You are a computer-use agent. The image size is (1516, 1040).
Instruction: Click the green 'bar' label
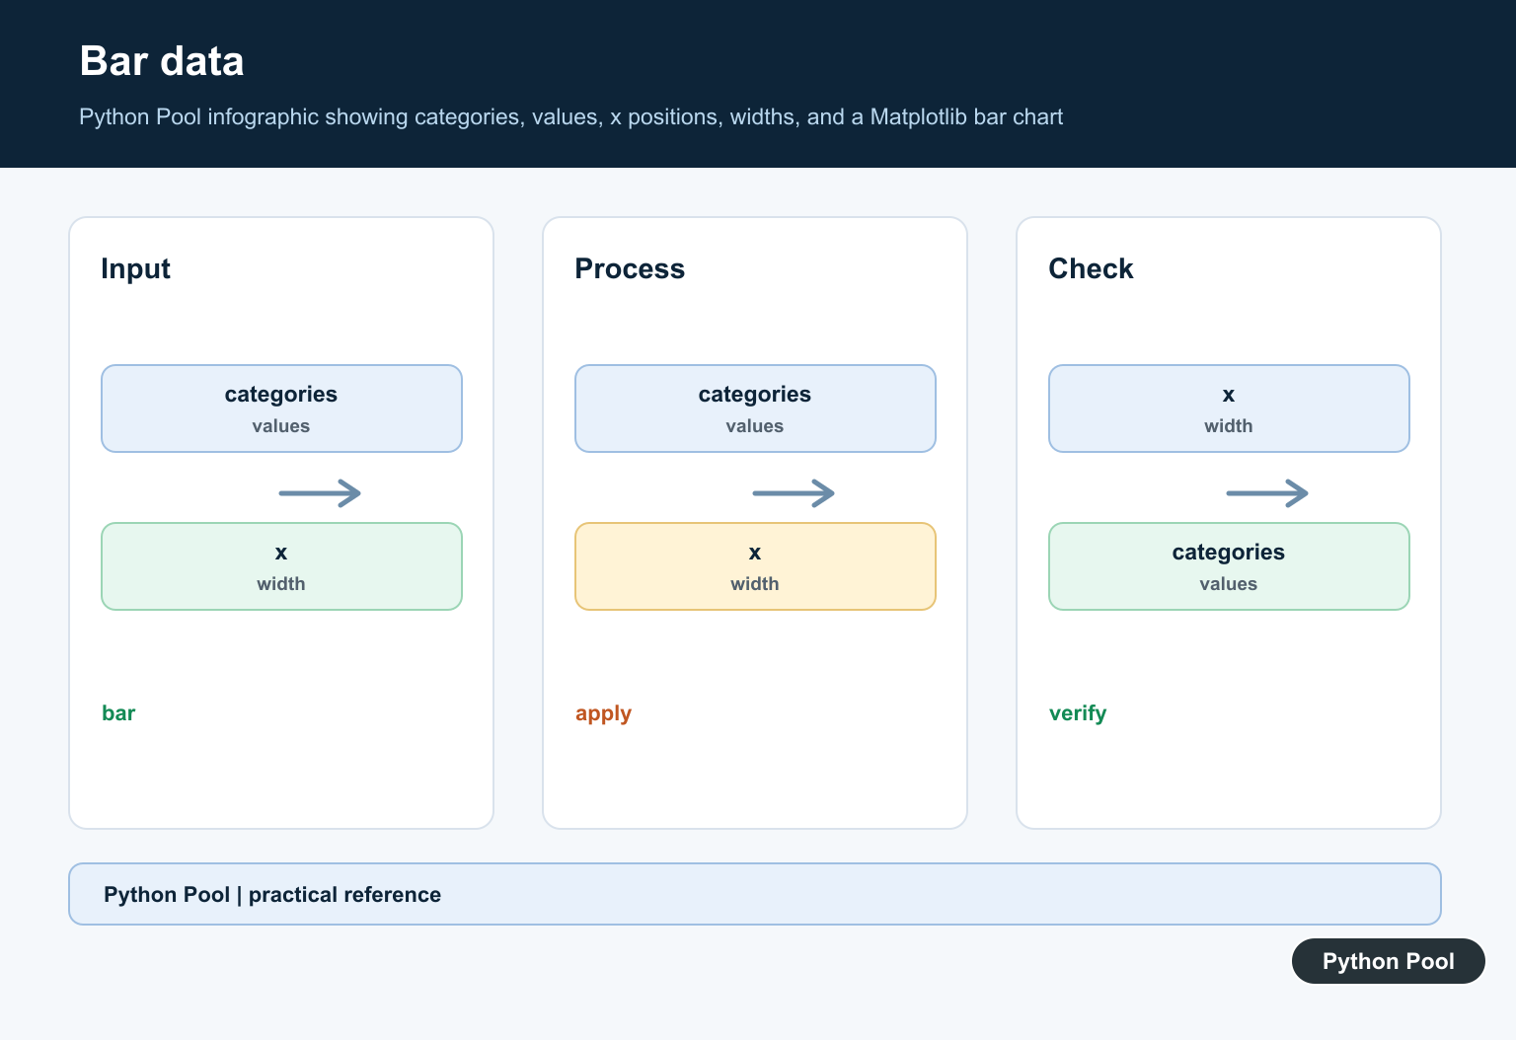click(118, 713)
